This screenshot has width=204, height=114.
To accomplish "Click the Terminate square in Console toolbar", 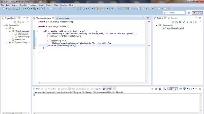I will 152,89.
